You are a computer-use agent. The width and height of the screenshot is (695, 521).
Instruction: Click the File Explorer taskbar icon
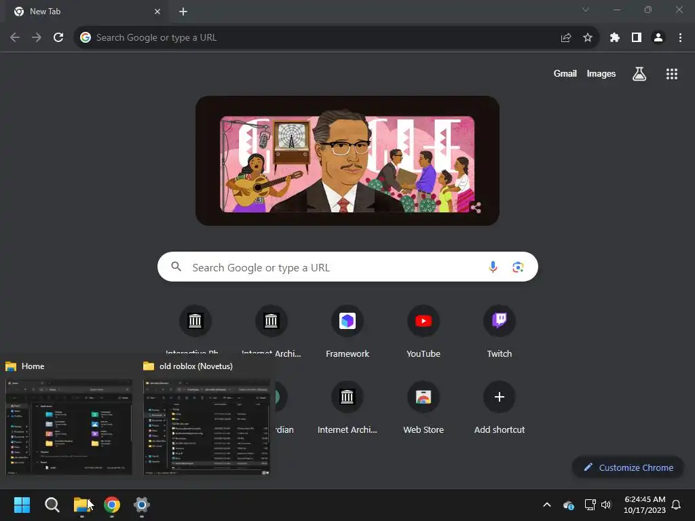pos(82,505)
